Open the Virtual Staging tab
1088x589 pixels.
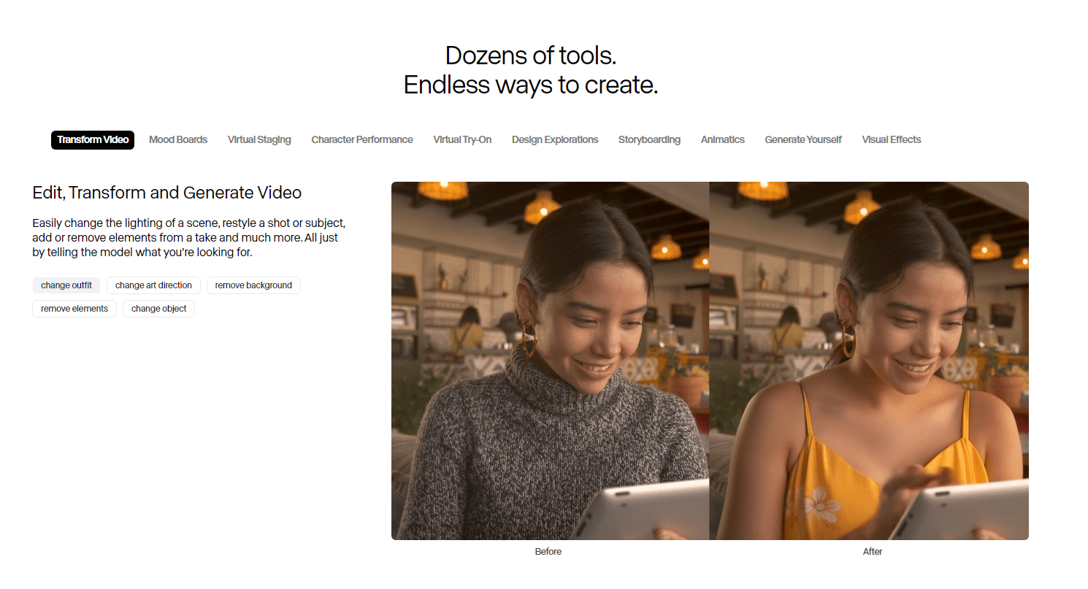tap(259, 139)
